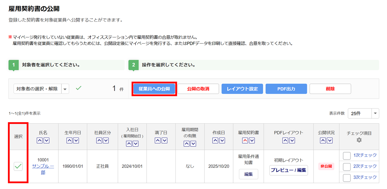Click the PDF出力 button
The height and width of the screenshot is (189, 387).
click(x=286, y=89)
